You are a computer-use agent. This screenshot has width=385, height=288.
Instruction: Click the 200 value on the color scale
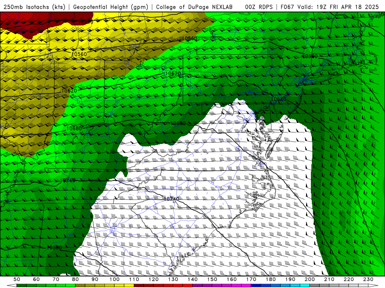[309, 279]
